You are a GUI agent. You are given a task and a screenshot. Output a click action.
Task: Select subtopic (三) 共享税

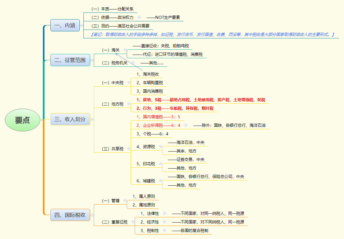[112, 149]
